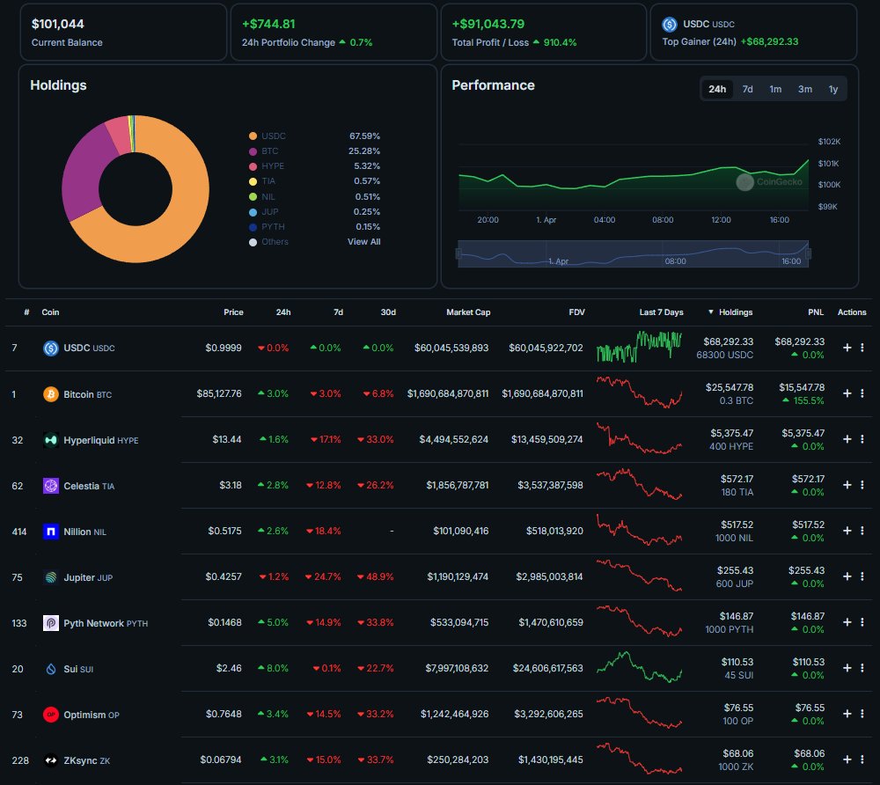Add transaction with plus icon for Sui
The height and width of the screenshot is (785, 880).
[x=847, y=668]
